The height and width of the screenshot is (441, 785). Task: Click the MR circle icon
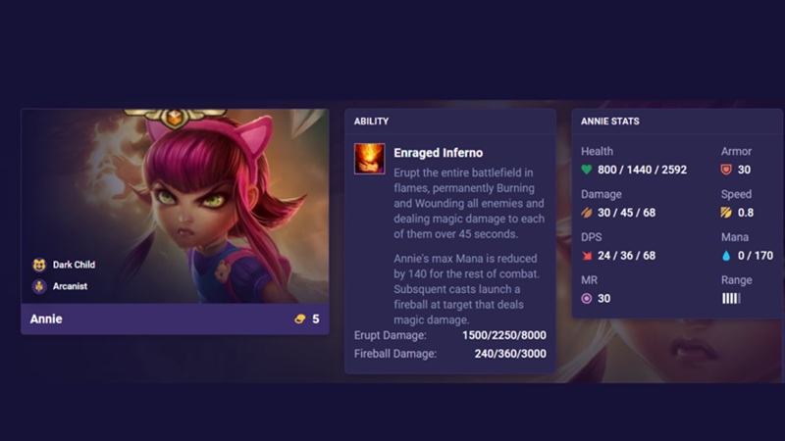tap(586, 299)
